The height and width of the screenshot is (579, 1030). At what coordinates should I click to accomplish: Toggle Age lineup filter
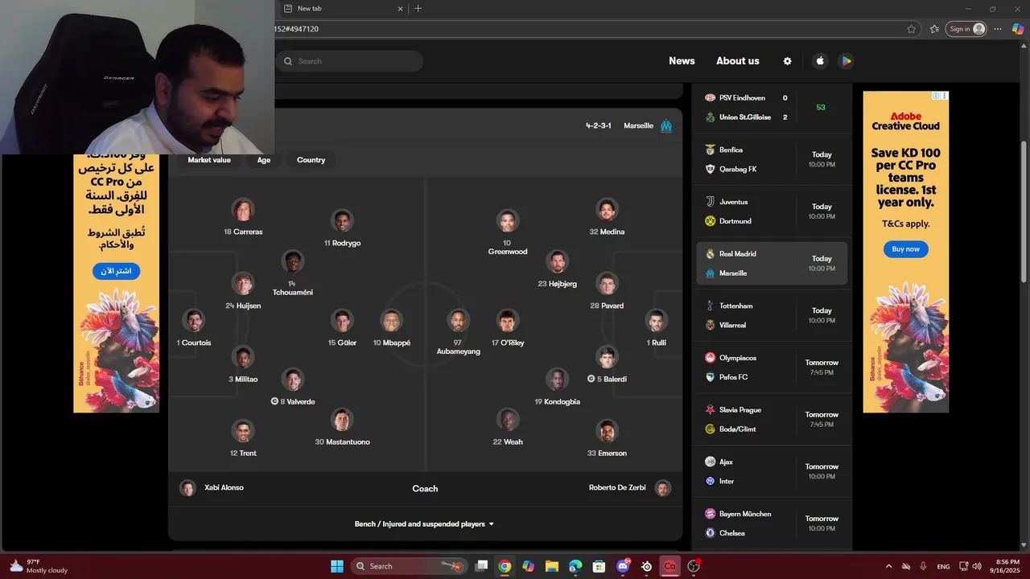point(264,160)
